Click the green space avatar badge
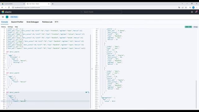Image resolution: width=199 pixels, height=112 pixels. 7,17
